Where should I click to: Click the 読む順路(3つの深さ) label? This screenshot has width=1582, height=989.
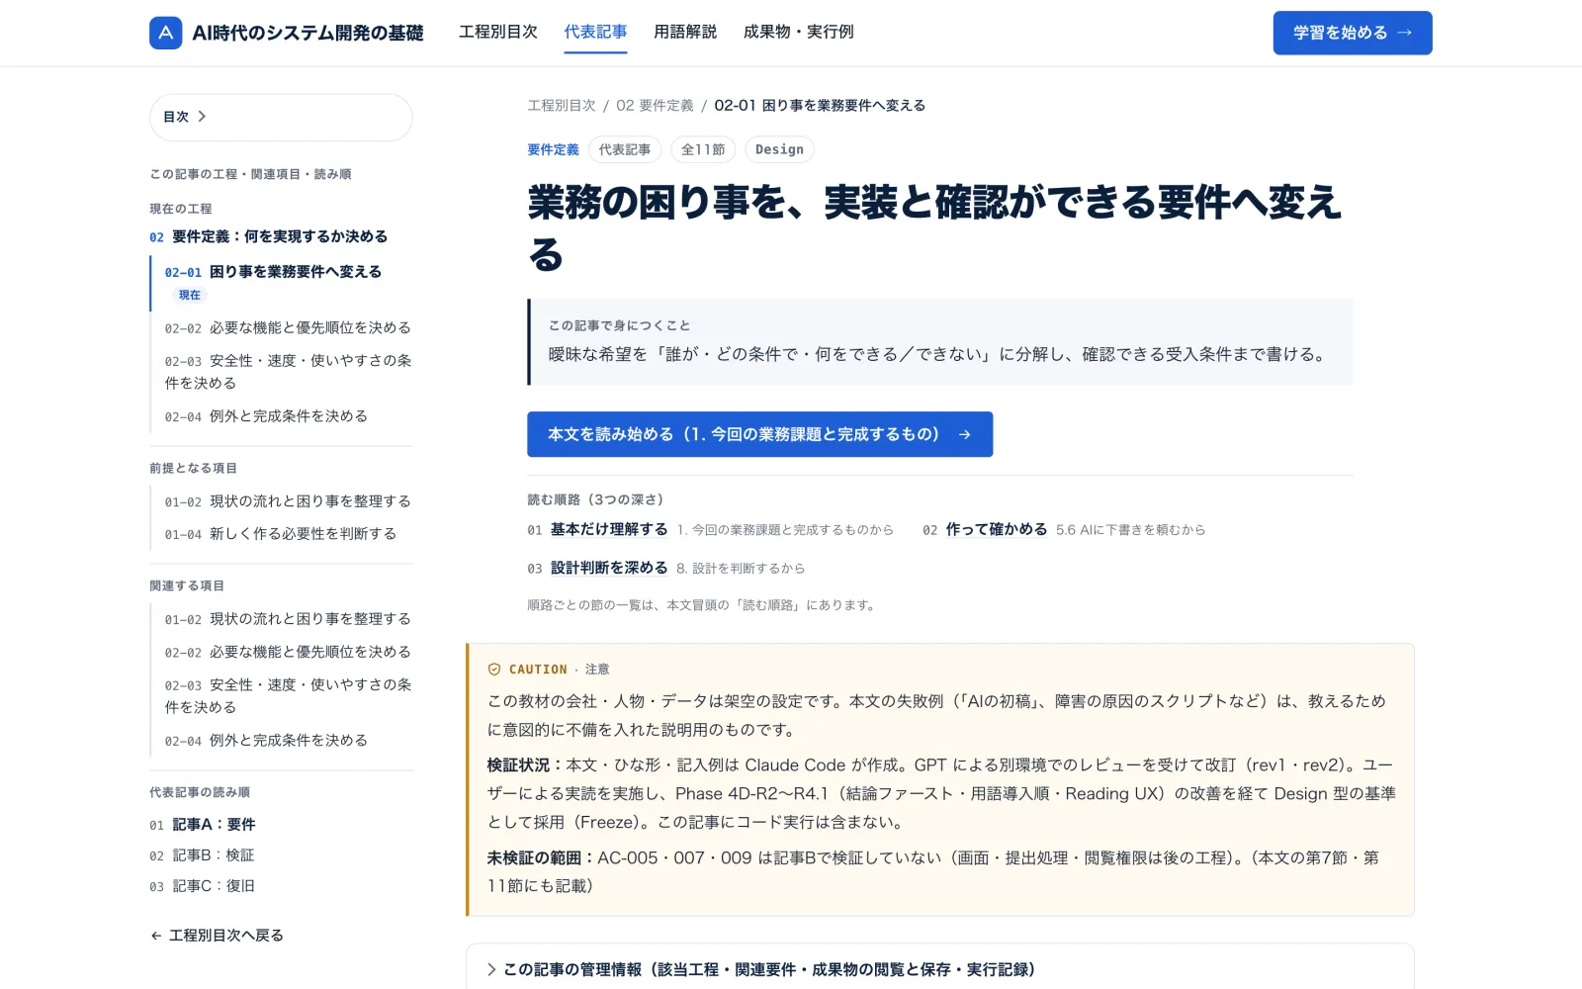[x=595, y=499]
